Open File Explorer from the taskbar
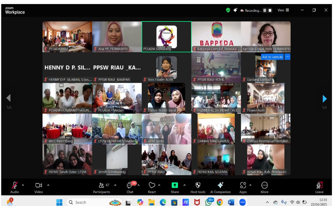 [151, 202]
